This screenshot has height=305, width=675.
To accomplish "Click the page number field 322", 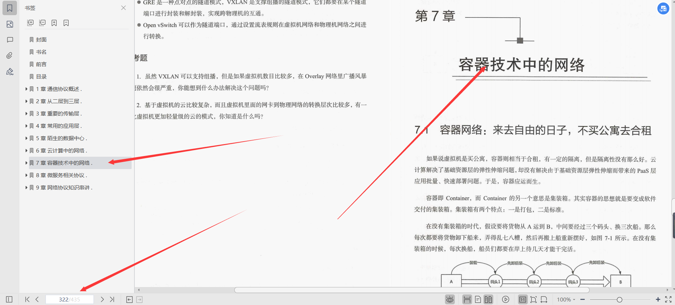I will pos(70,299).
